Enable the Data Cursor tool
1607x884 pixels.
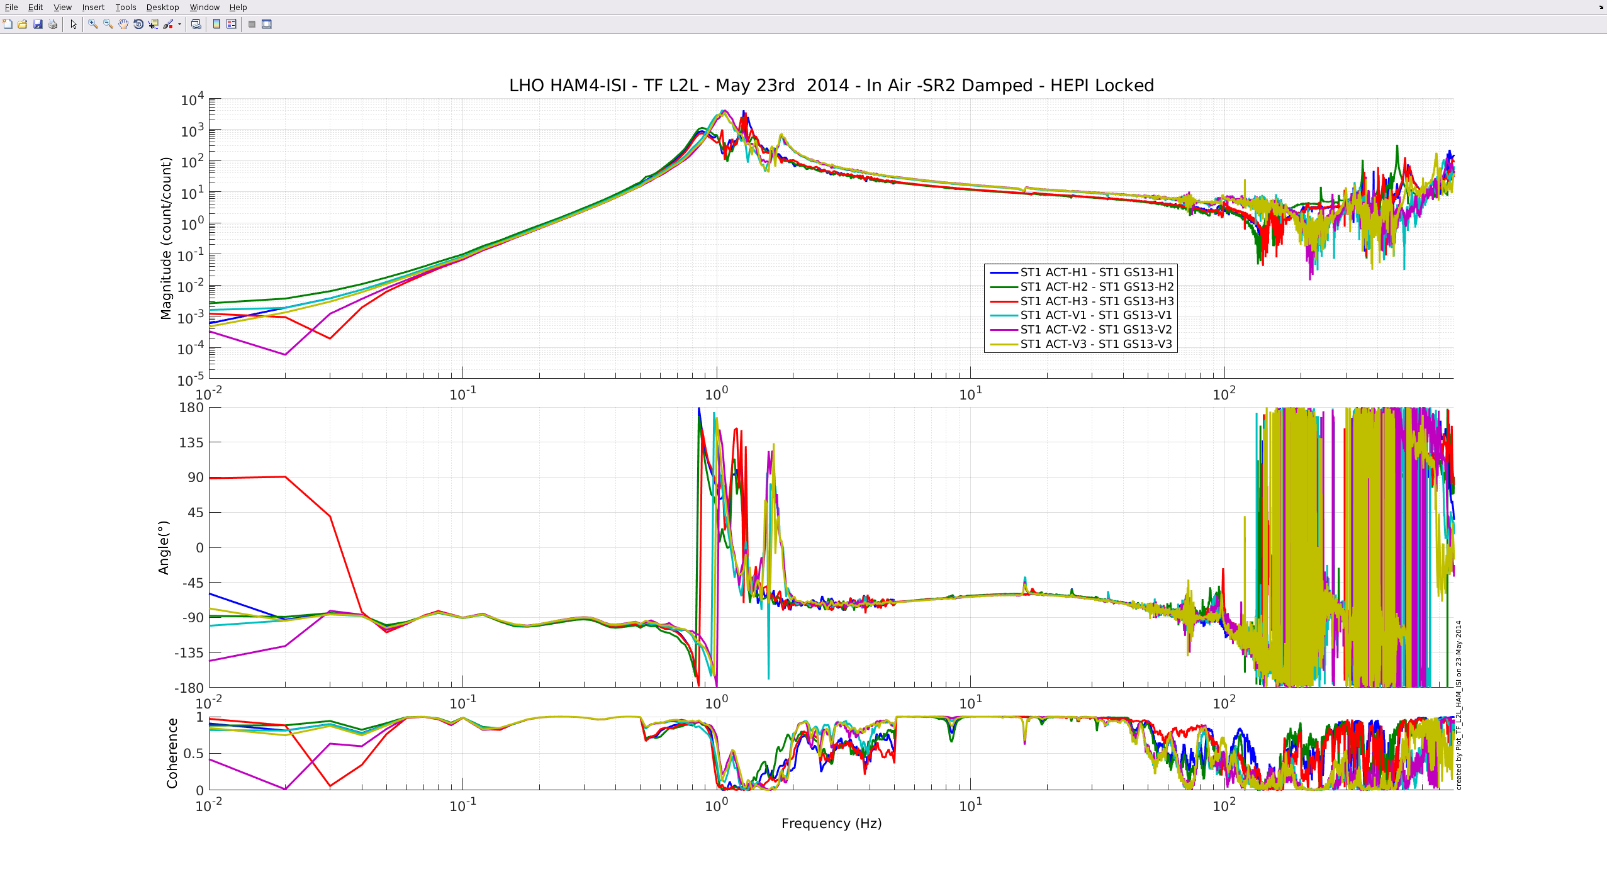[x=154, y=24]
